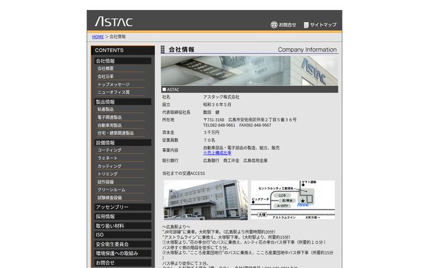Screen dimensions: 429x268
Task: Click the capital value ３千万円
Action: point(211,133)
